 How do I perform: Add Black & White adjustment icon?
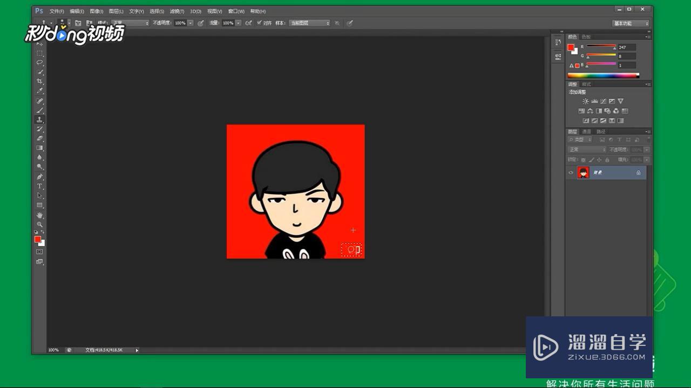pos(599,111)
